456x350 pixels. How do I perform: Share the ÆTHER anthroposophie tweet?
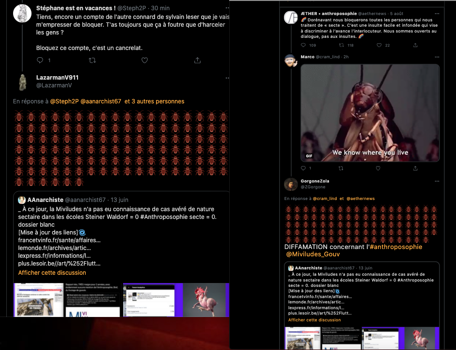(415, 45)
